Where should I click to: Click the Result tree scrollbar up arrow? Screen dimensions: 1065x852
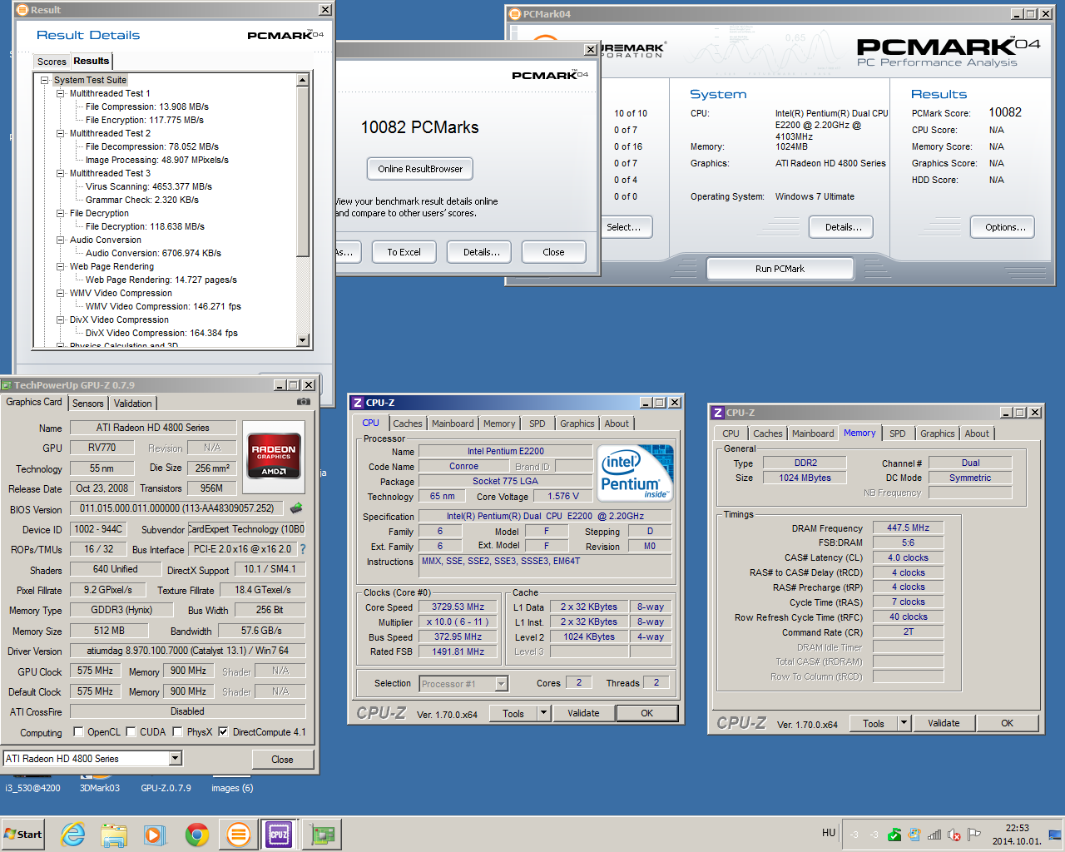pyautogui.click(x=303, y=80)
